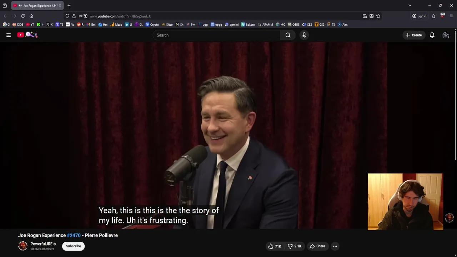The image size is (457, 257).
Task: Click the Create button
Action: click(413, 35)
